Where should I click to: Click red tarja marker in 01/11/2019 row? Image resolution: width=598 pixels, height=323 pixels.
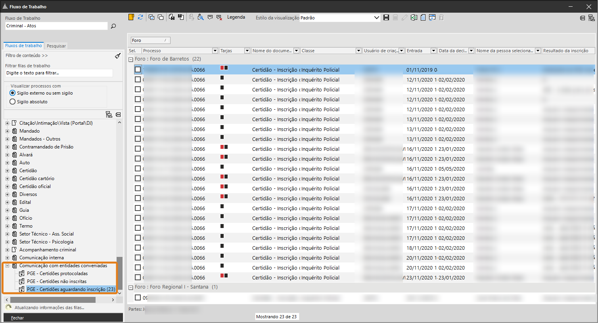coord(222,68)
